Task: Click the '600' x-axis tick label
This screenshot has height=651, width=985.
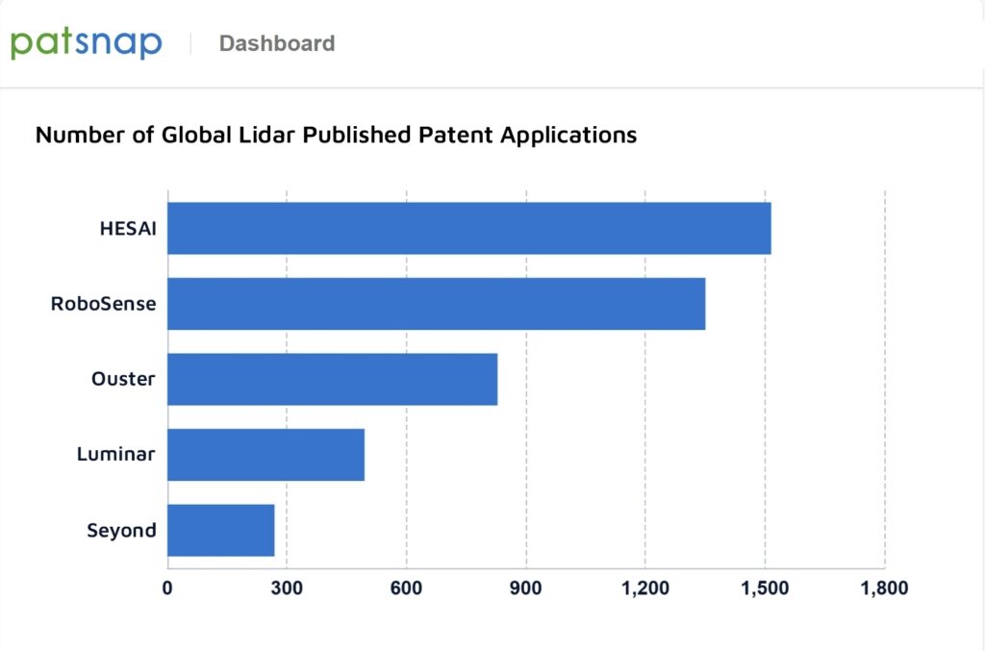Action: [407, 588]
